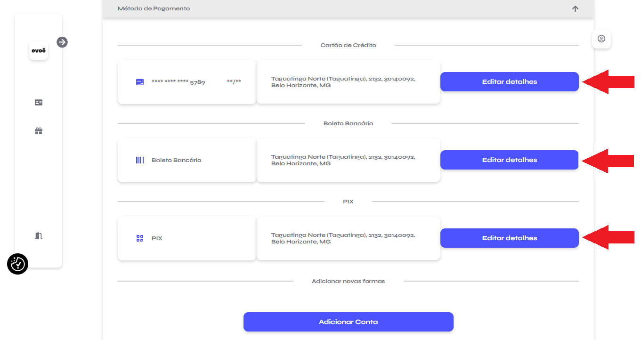Image resolution: width=641 pixels, height=340 pixels.
Task: Click the Boleto barcode icon
Action: pos(140,160)
